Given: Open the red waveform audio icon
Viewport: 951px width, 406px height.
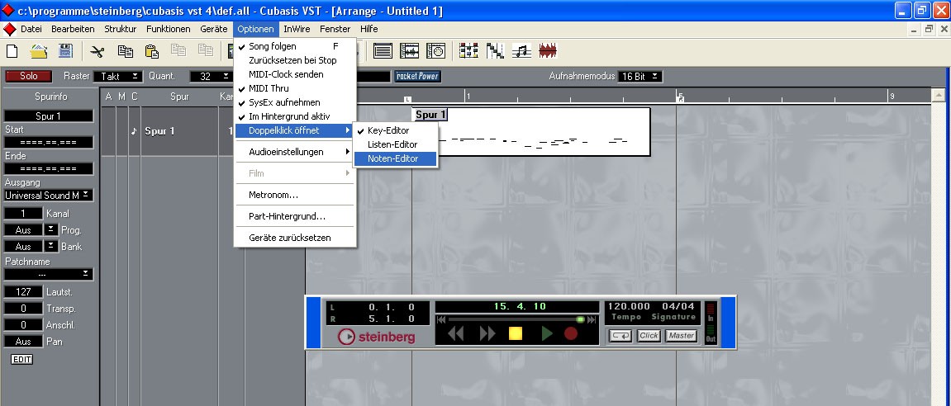Looking at the screenshot, I should click(549, 51).
